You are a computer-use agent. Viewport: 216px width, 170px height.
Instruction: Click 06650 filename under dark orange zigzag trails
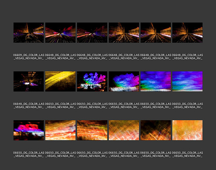click(156, 154)
